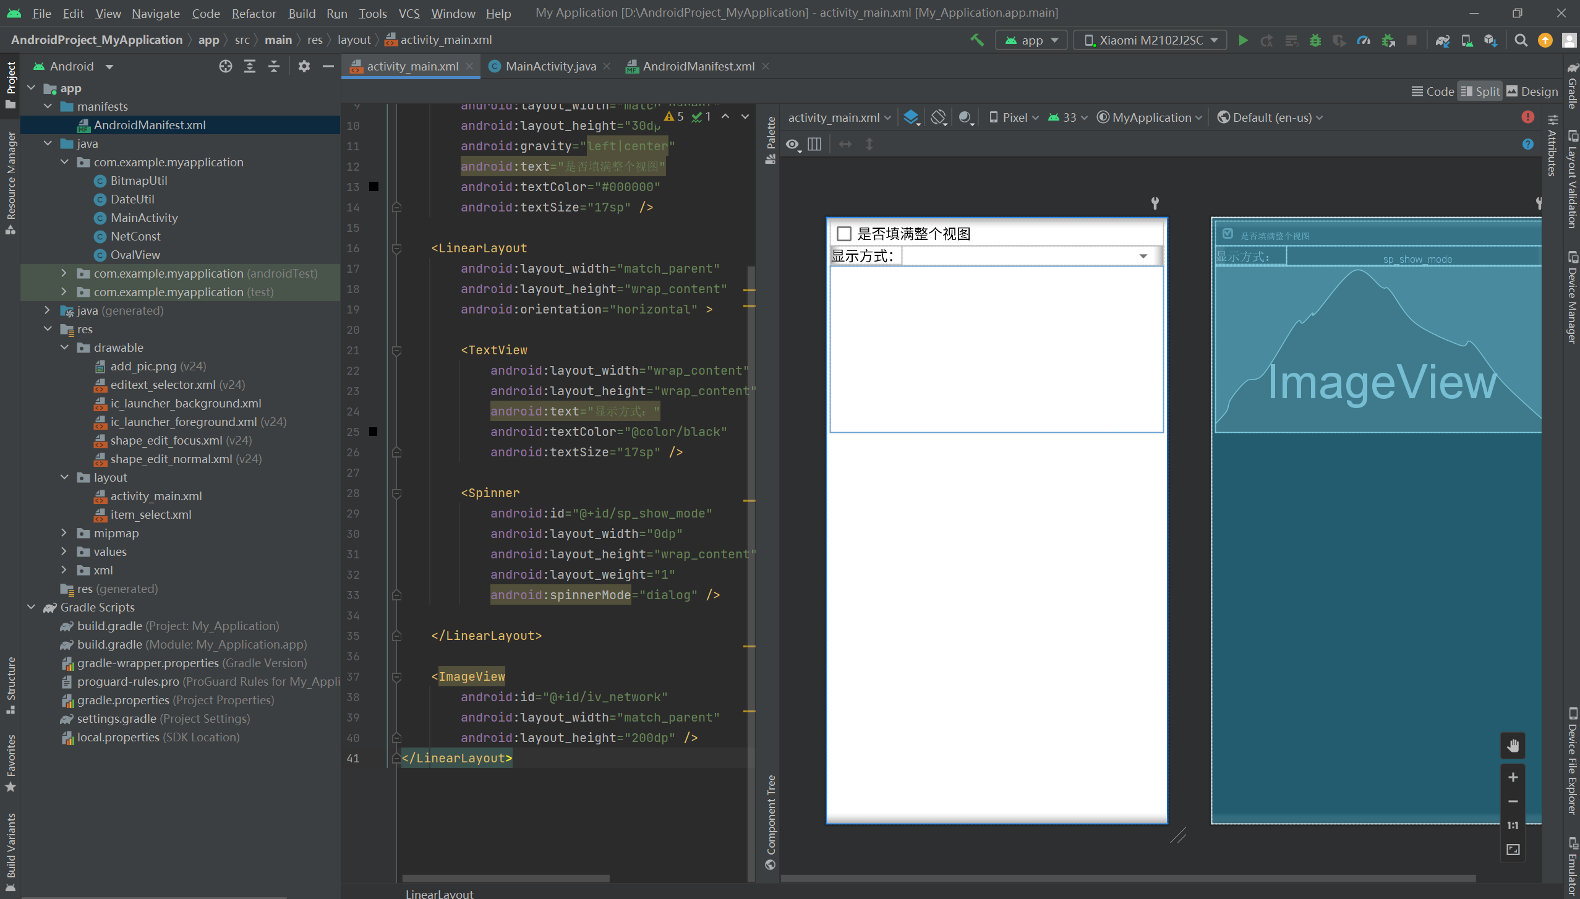The image size is (1580, 899).
Task: Click the Debug app bug icon
Action: click(x=1315, y=41)
